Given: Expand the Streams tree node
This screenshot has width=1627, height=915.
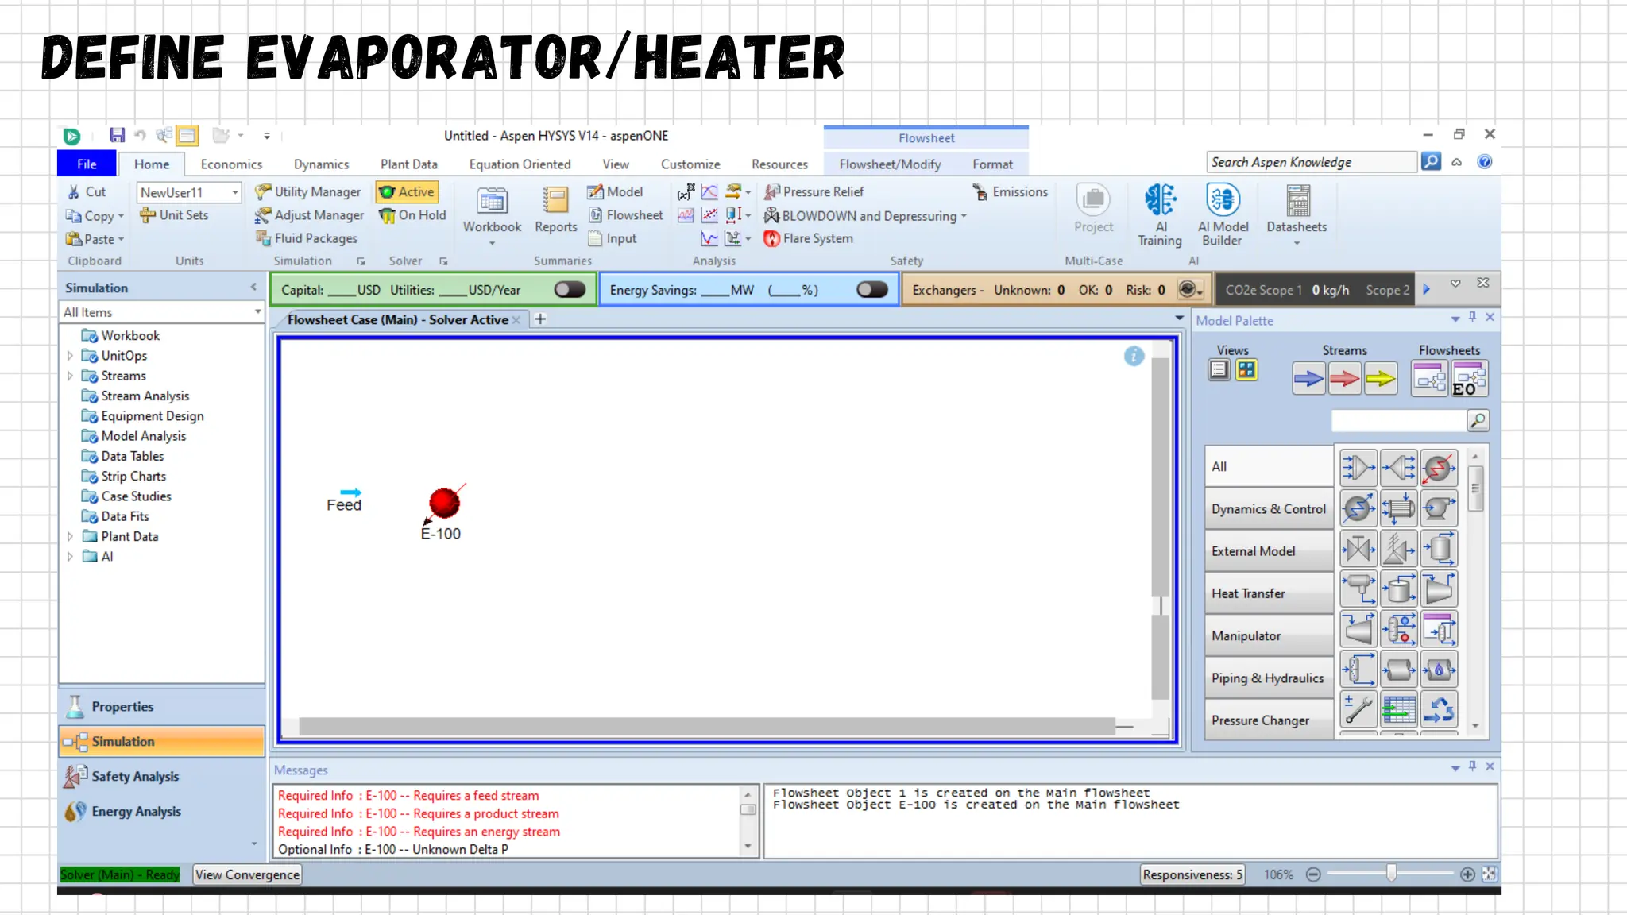Looking at the screenshot, I should [x=70, y=376].
